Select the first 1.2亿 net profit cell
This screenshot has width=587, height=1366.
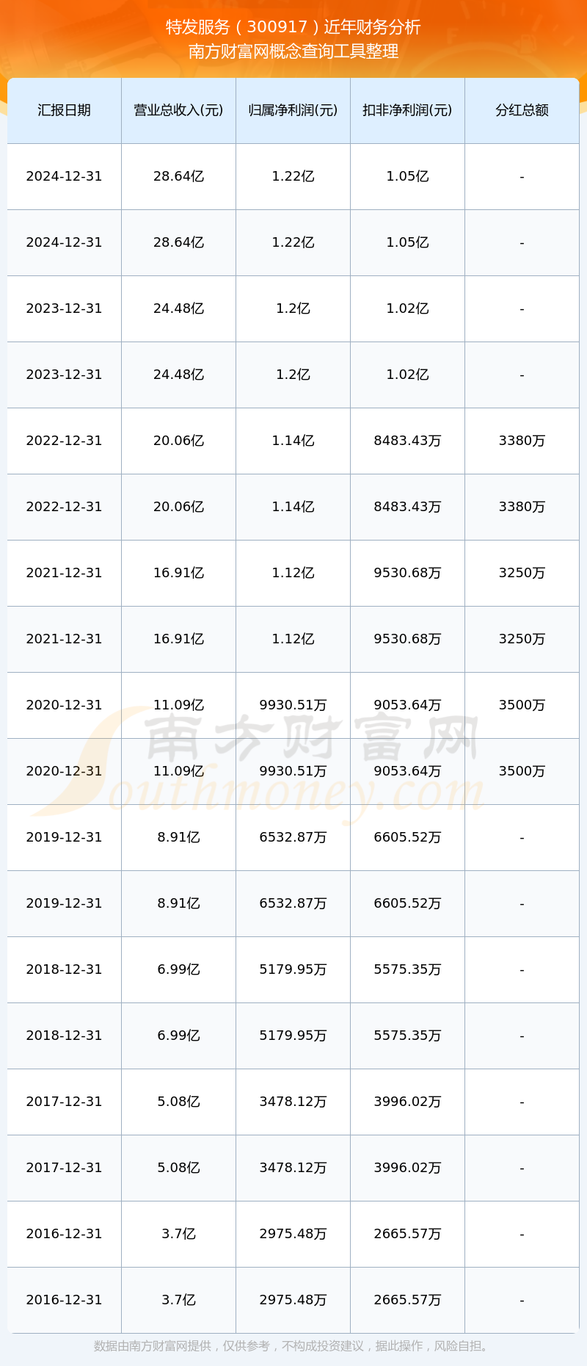(x=293, y=308)
